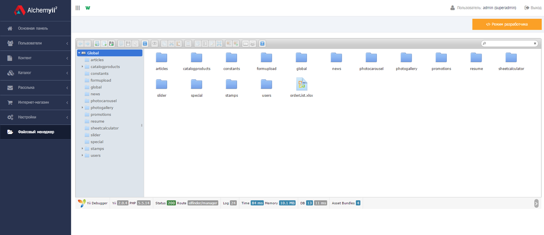Open Основная панель in the sidebar
This screenshot has width=544, height=235.
pos(35,28)
